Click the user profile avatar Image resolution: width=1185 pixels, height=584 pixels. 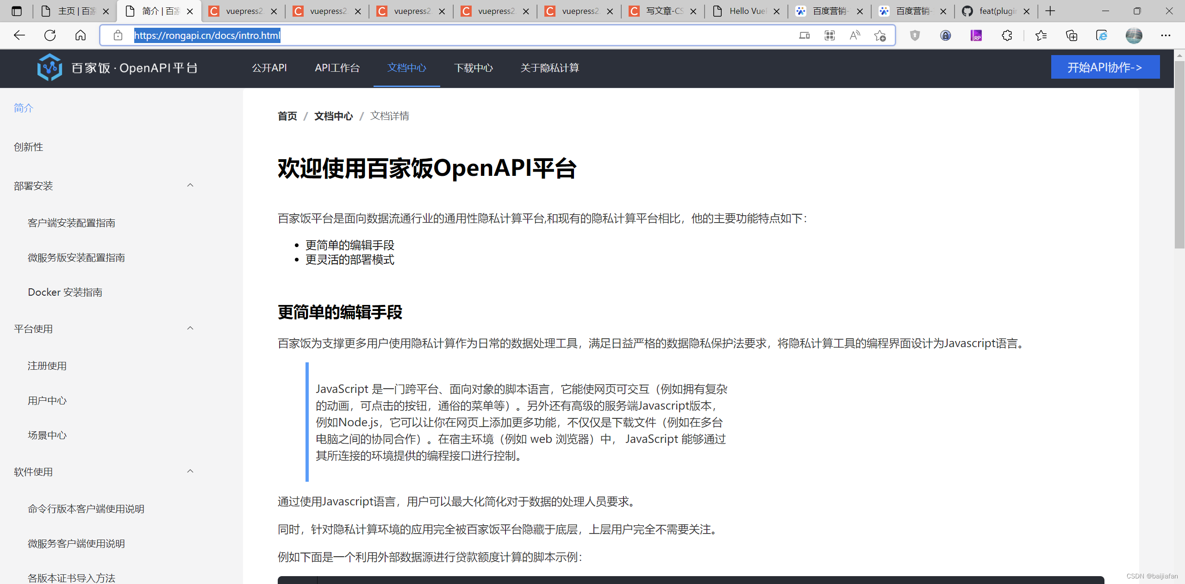[1134, 35]
